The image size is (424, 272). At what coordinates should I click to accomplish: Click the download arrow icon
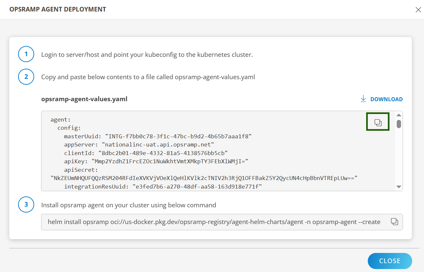pyautogui.click(x=363, y=99)
